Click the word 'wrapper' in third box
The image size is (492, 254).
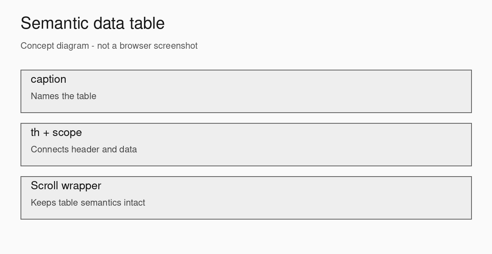81,186
